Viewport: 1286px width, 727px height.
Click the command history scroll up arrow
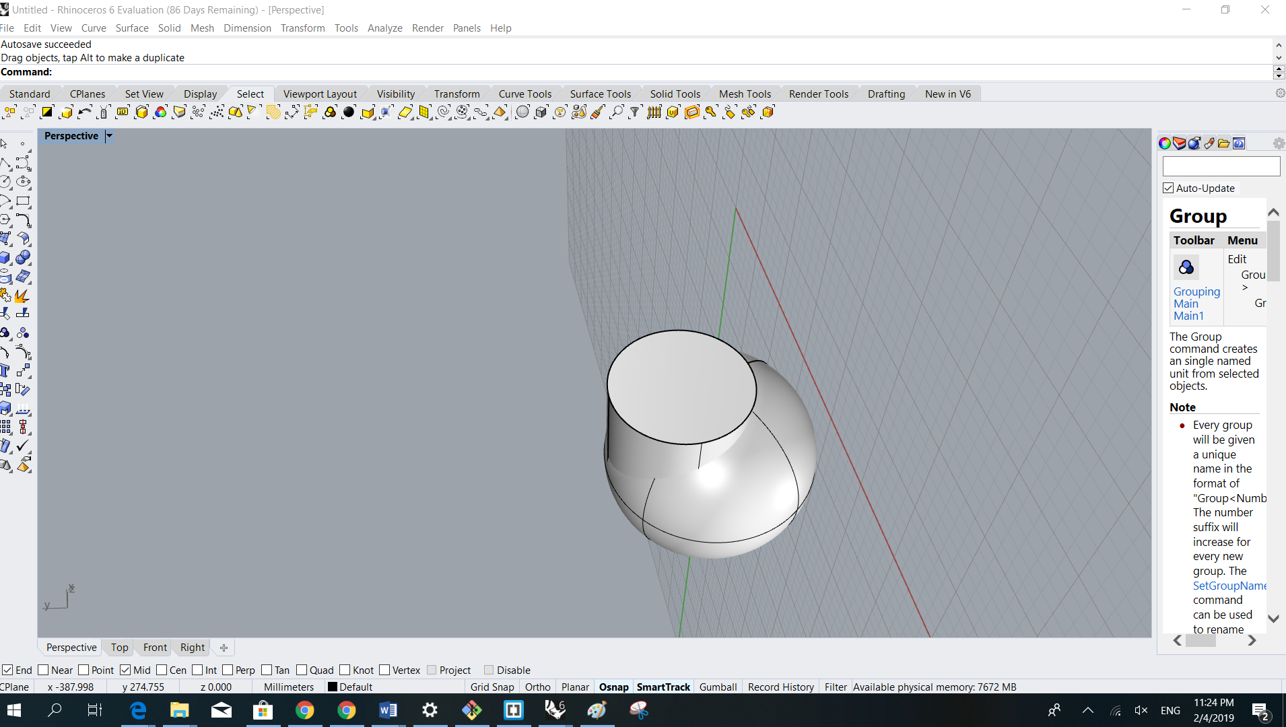click(x=1279, y=45)
